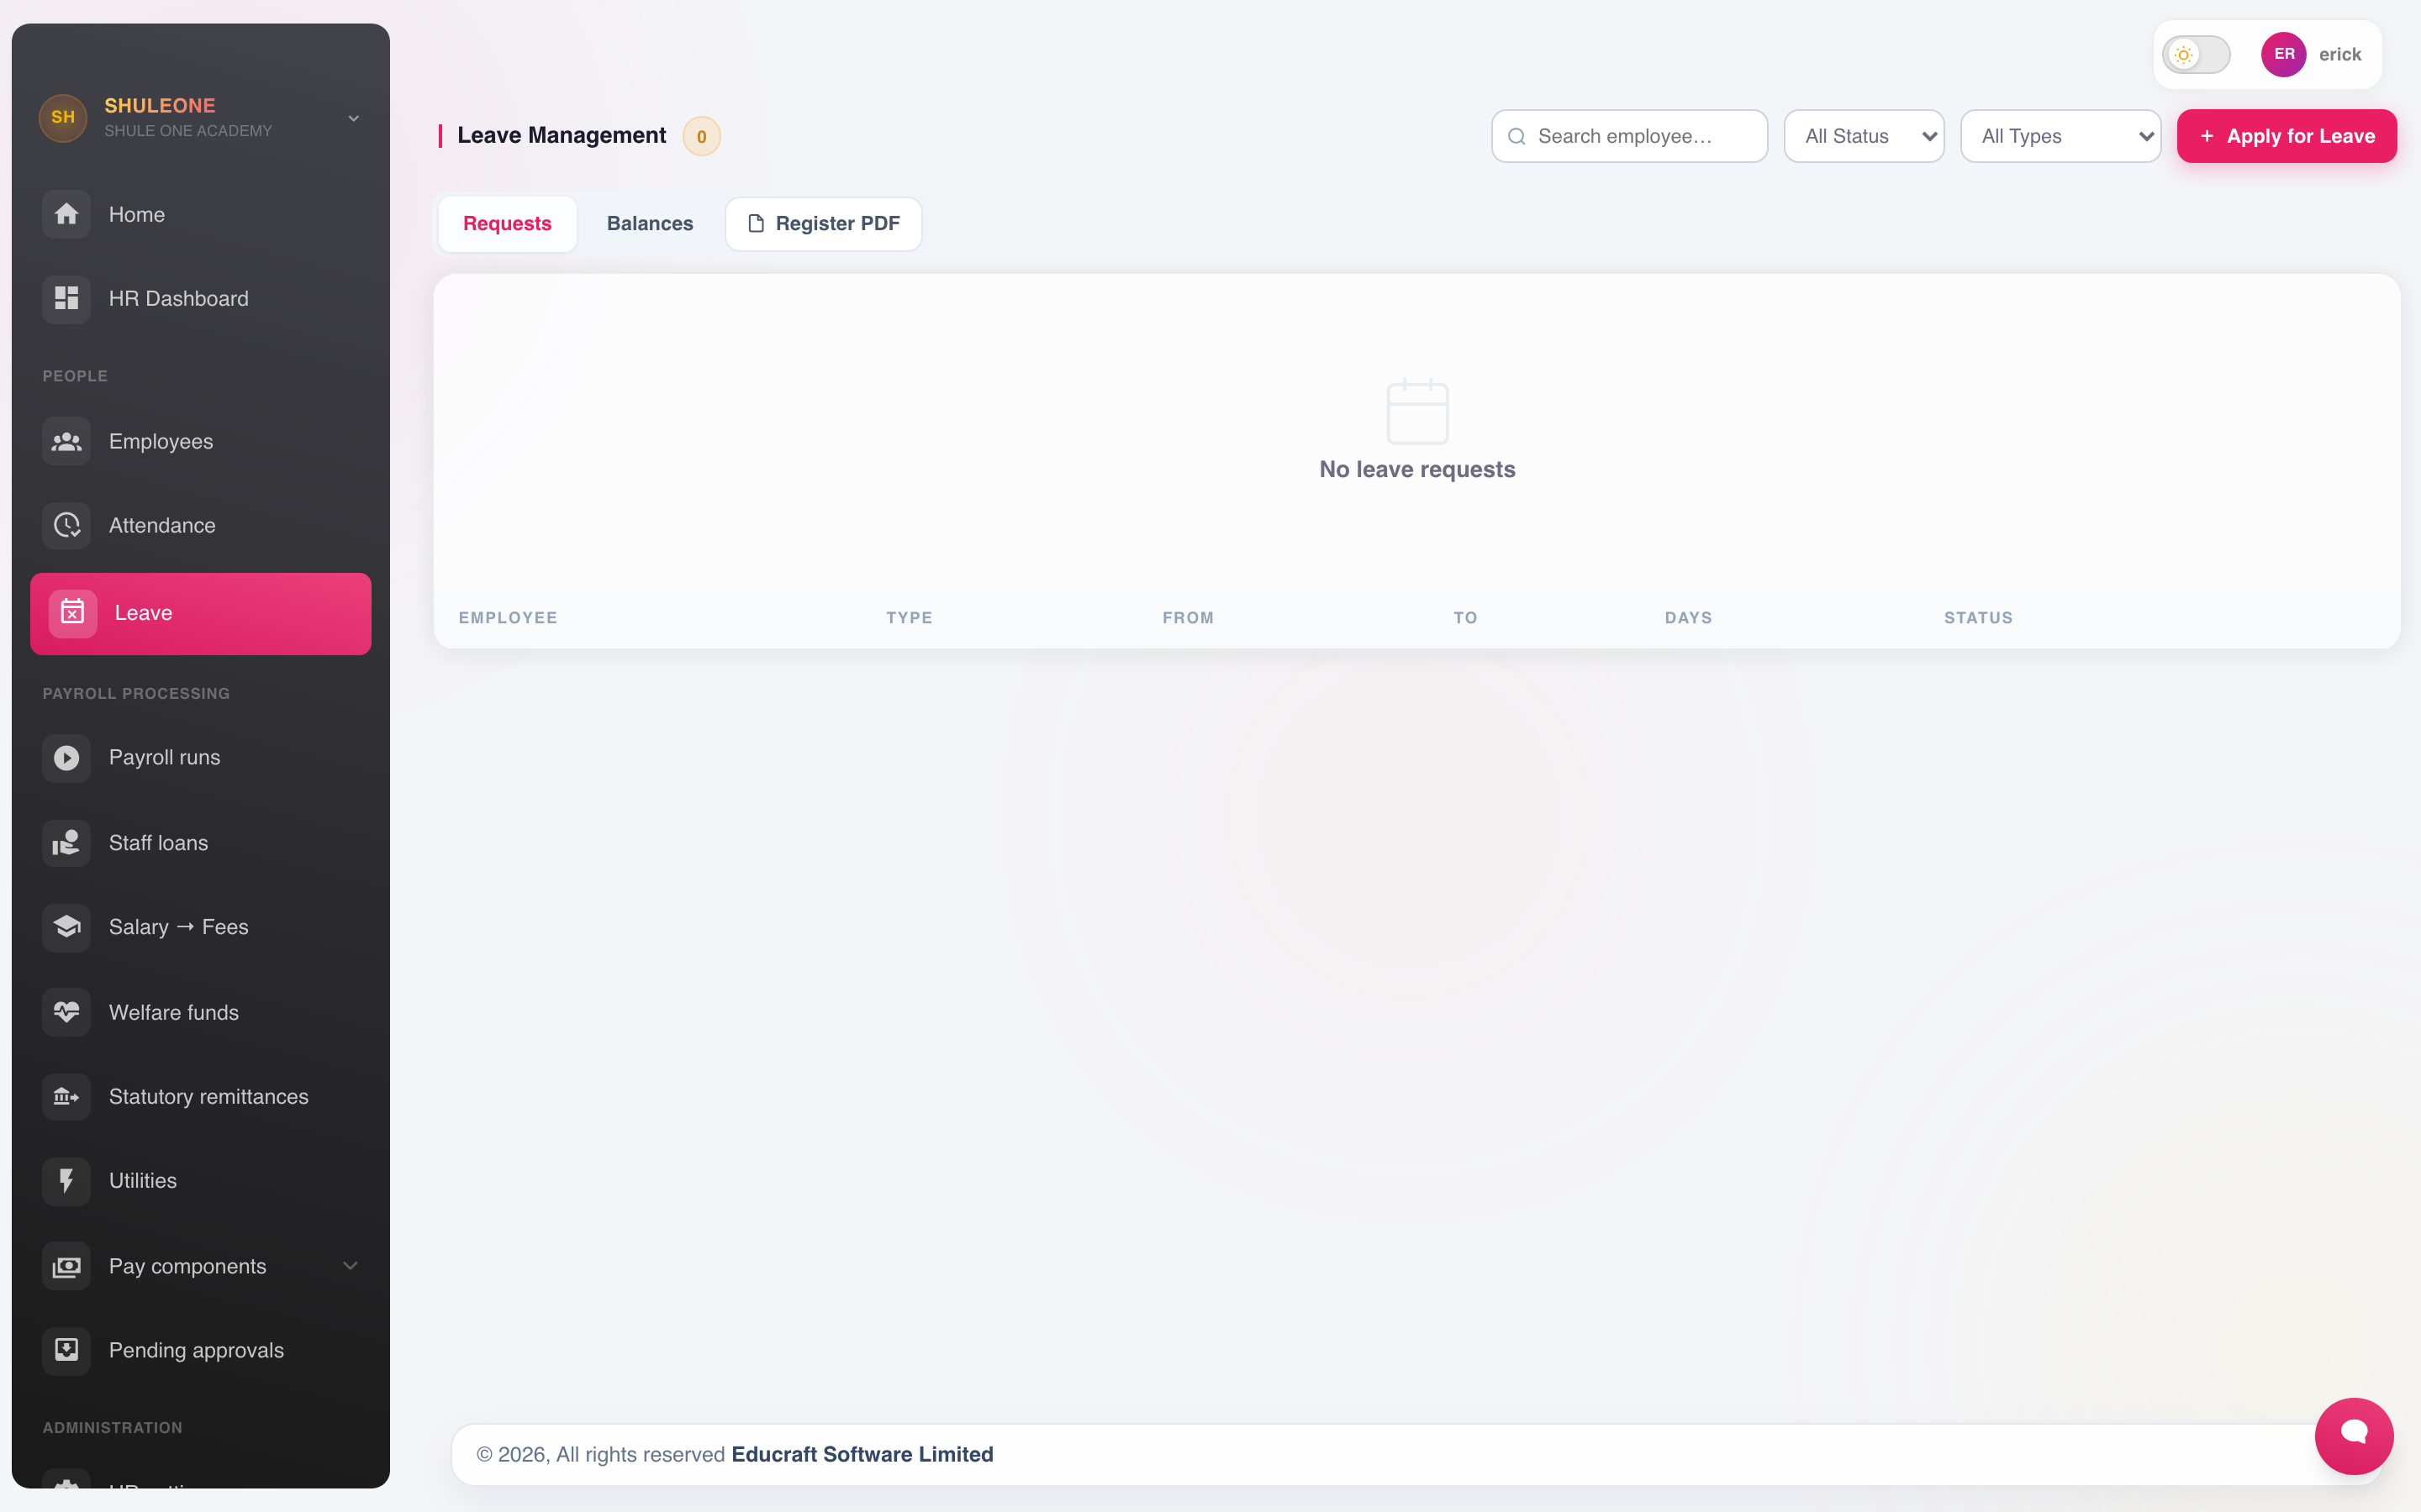2421x1512 pixels.
Task: Click the Payroll runs play icon
Action: pos(66,758)
